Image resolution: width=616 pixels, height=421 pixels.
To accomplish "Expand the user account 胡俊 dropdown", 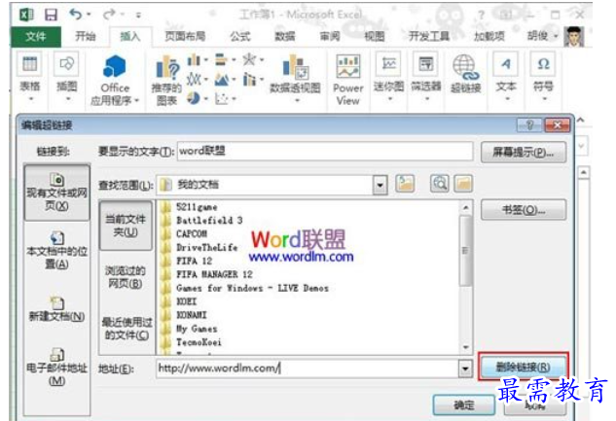I will (x=557, y=36).
